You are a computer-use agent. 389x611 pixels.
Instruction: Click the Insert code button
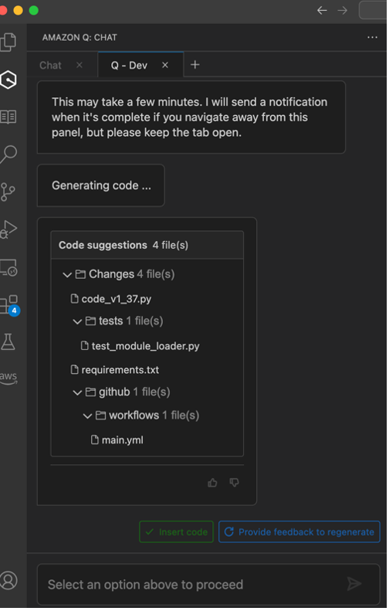177,532
